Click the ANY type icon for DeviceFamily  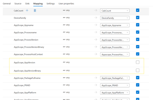pyautogui.click(x=64, y=18)
